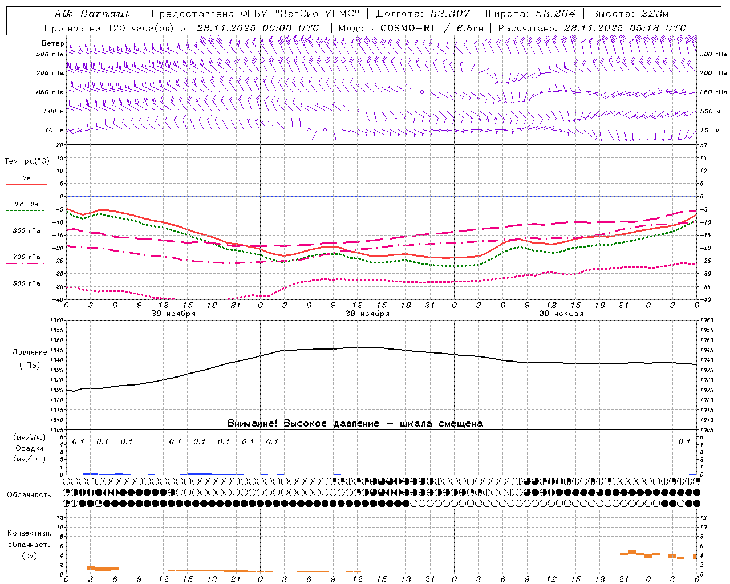Screen dimensions: 730x584
Task: Click the calm-wind circle on 850 гПа row
Action: tap(422, 92)
